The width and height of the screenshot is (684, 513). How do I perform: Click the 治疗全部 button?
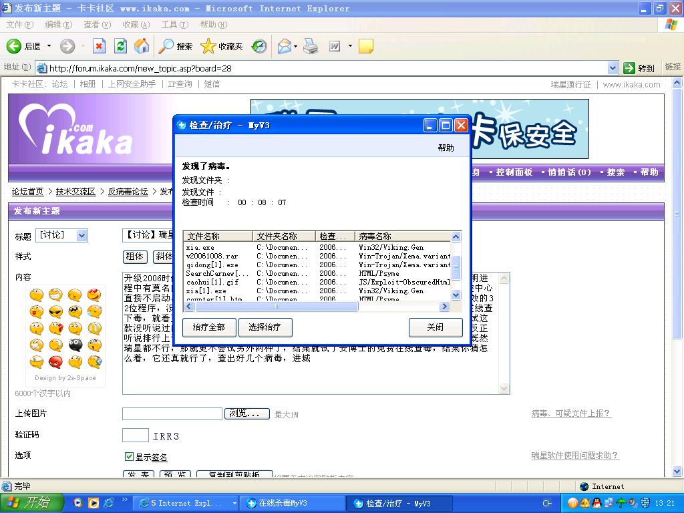pos(208,327)
